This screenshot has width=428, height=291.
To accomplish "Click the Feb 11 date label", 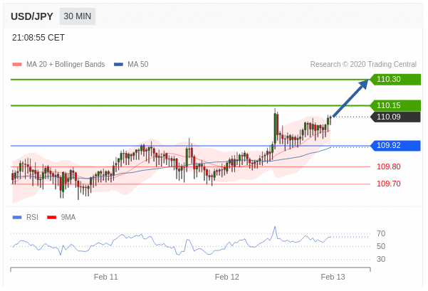I will tap(106, 277).
